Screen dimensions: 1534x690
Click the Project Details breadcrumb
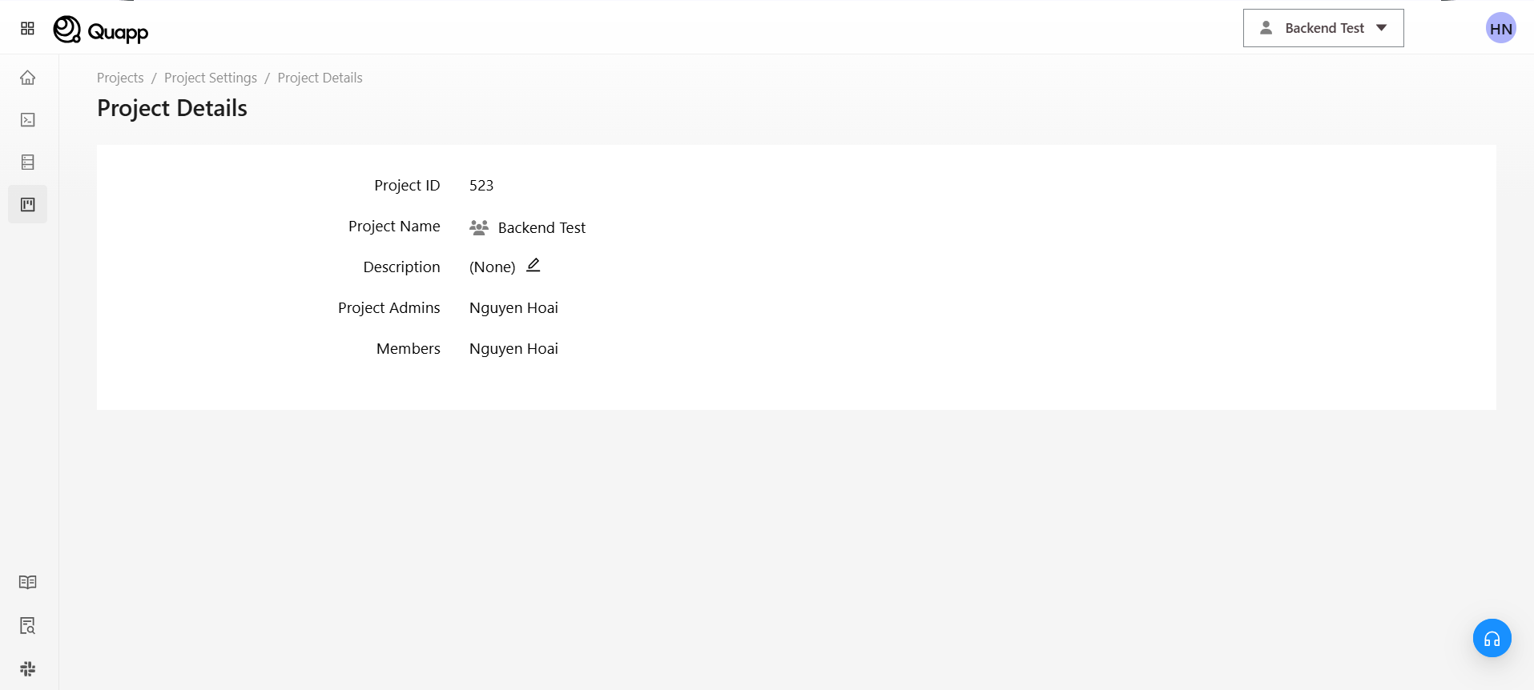tap(320, 78)
